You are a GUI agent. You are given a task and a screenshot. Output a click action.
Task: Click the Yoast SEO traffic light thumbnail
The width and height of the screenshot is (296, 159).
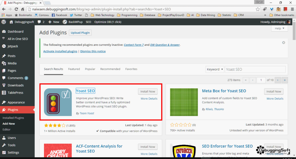tap(58, 102)
